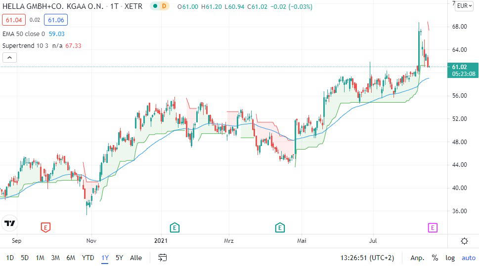Click the Supertrend value 67.33
The image size is (479, 266).
[73, 46]
